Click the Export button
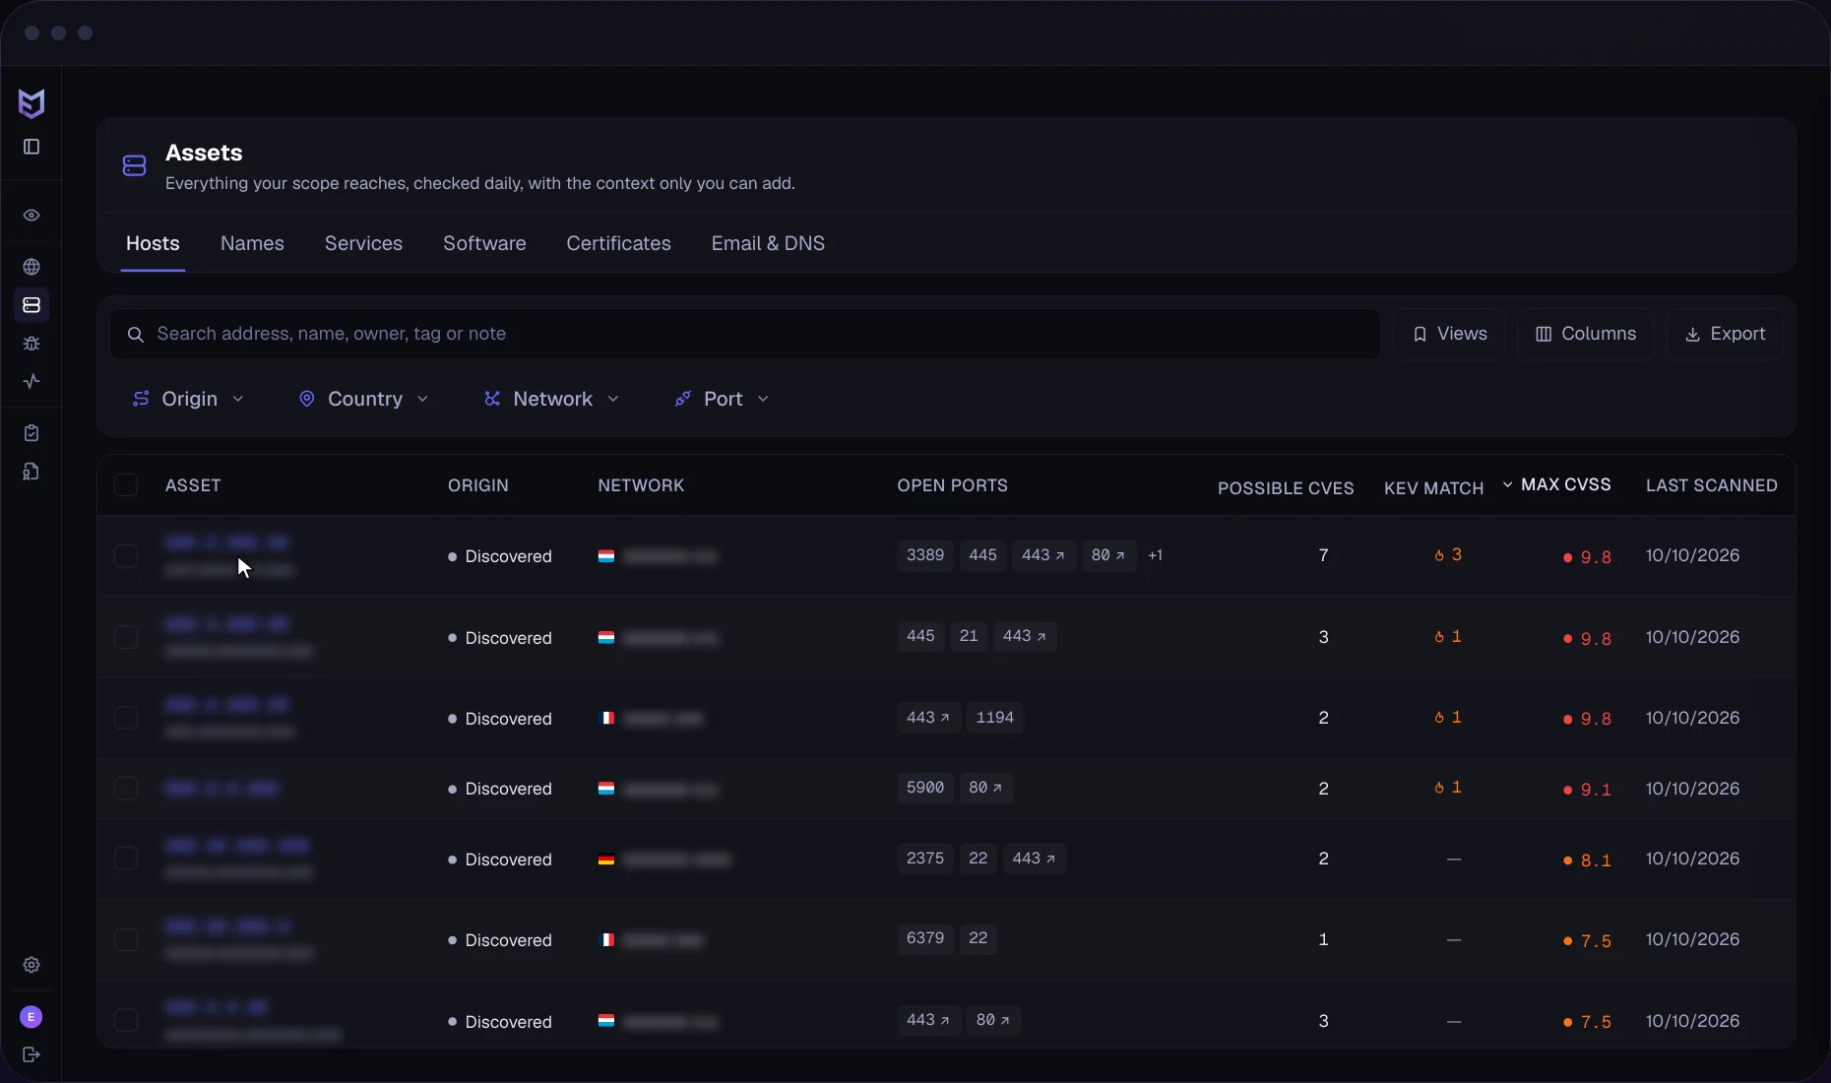 click(1725, 335)
